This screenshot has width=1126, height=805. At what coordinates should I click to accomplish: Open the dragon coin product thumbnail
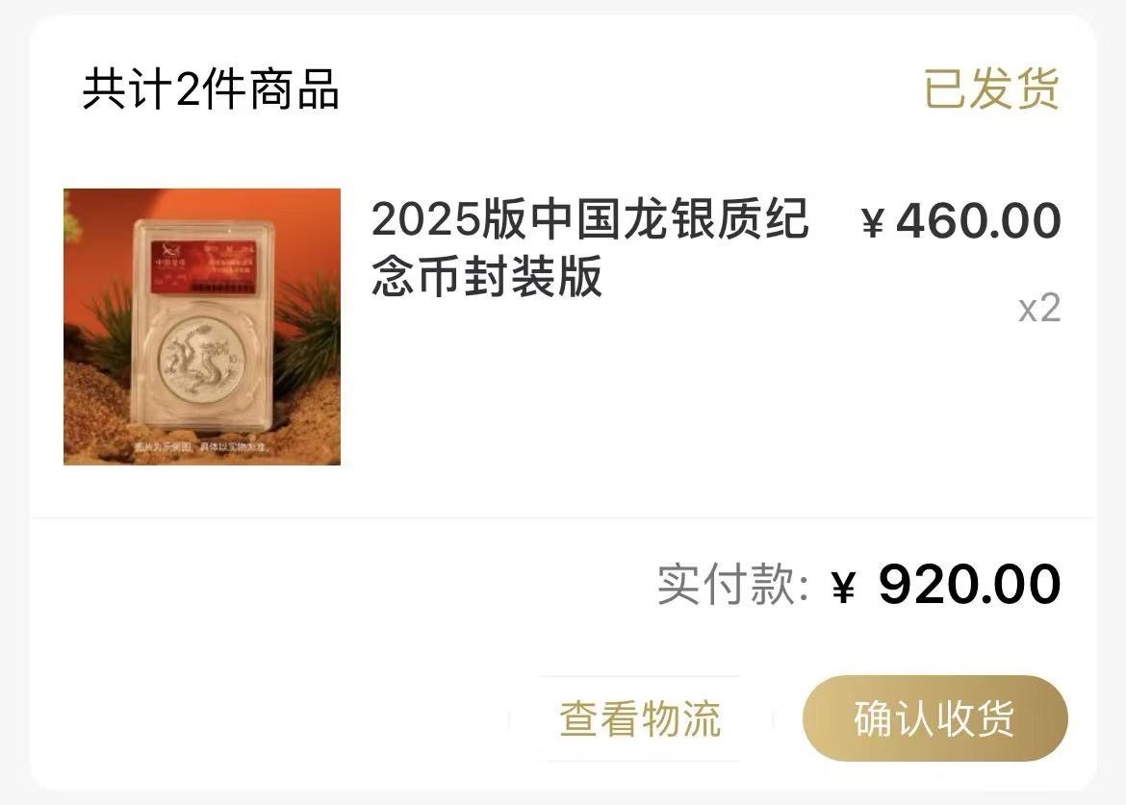click(x=202, y=327)
